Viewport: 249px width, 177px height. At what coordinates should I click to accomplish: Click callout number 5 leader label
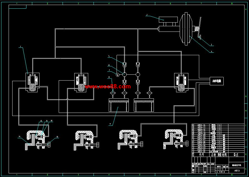[x=109, y=56]
